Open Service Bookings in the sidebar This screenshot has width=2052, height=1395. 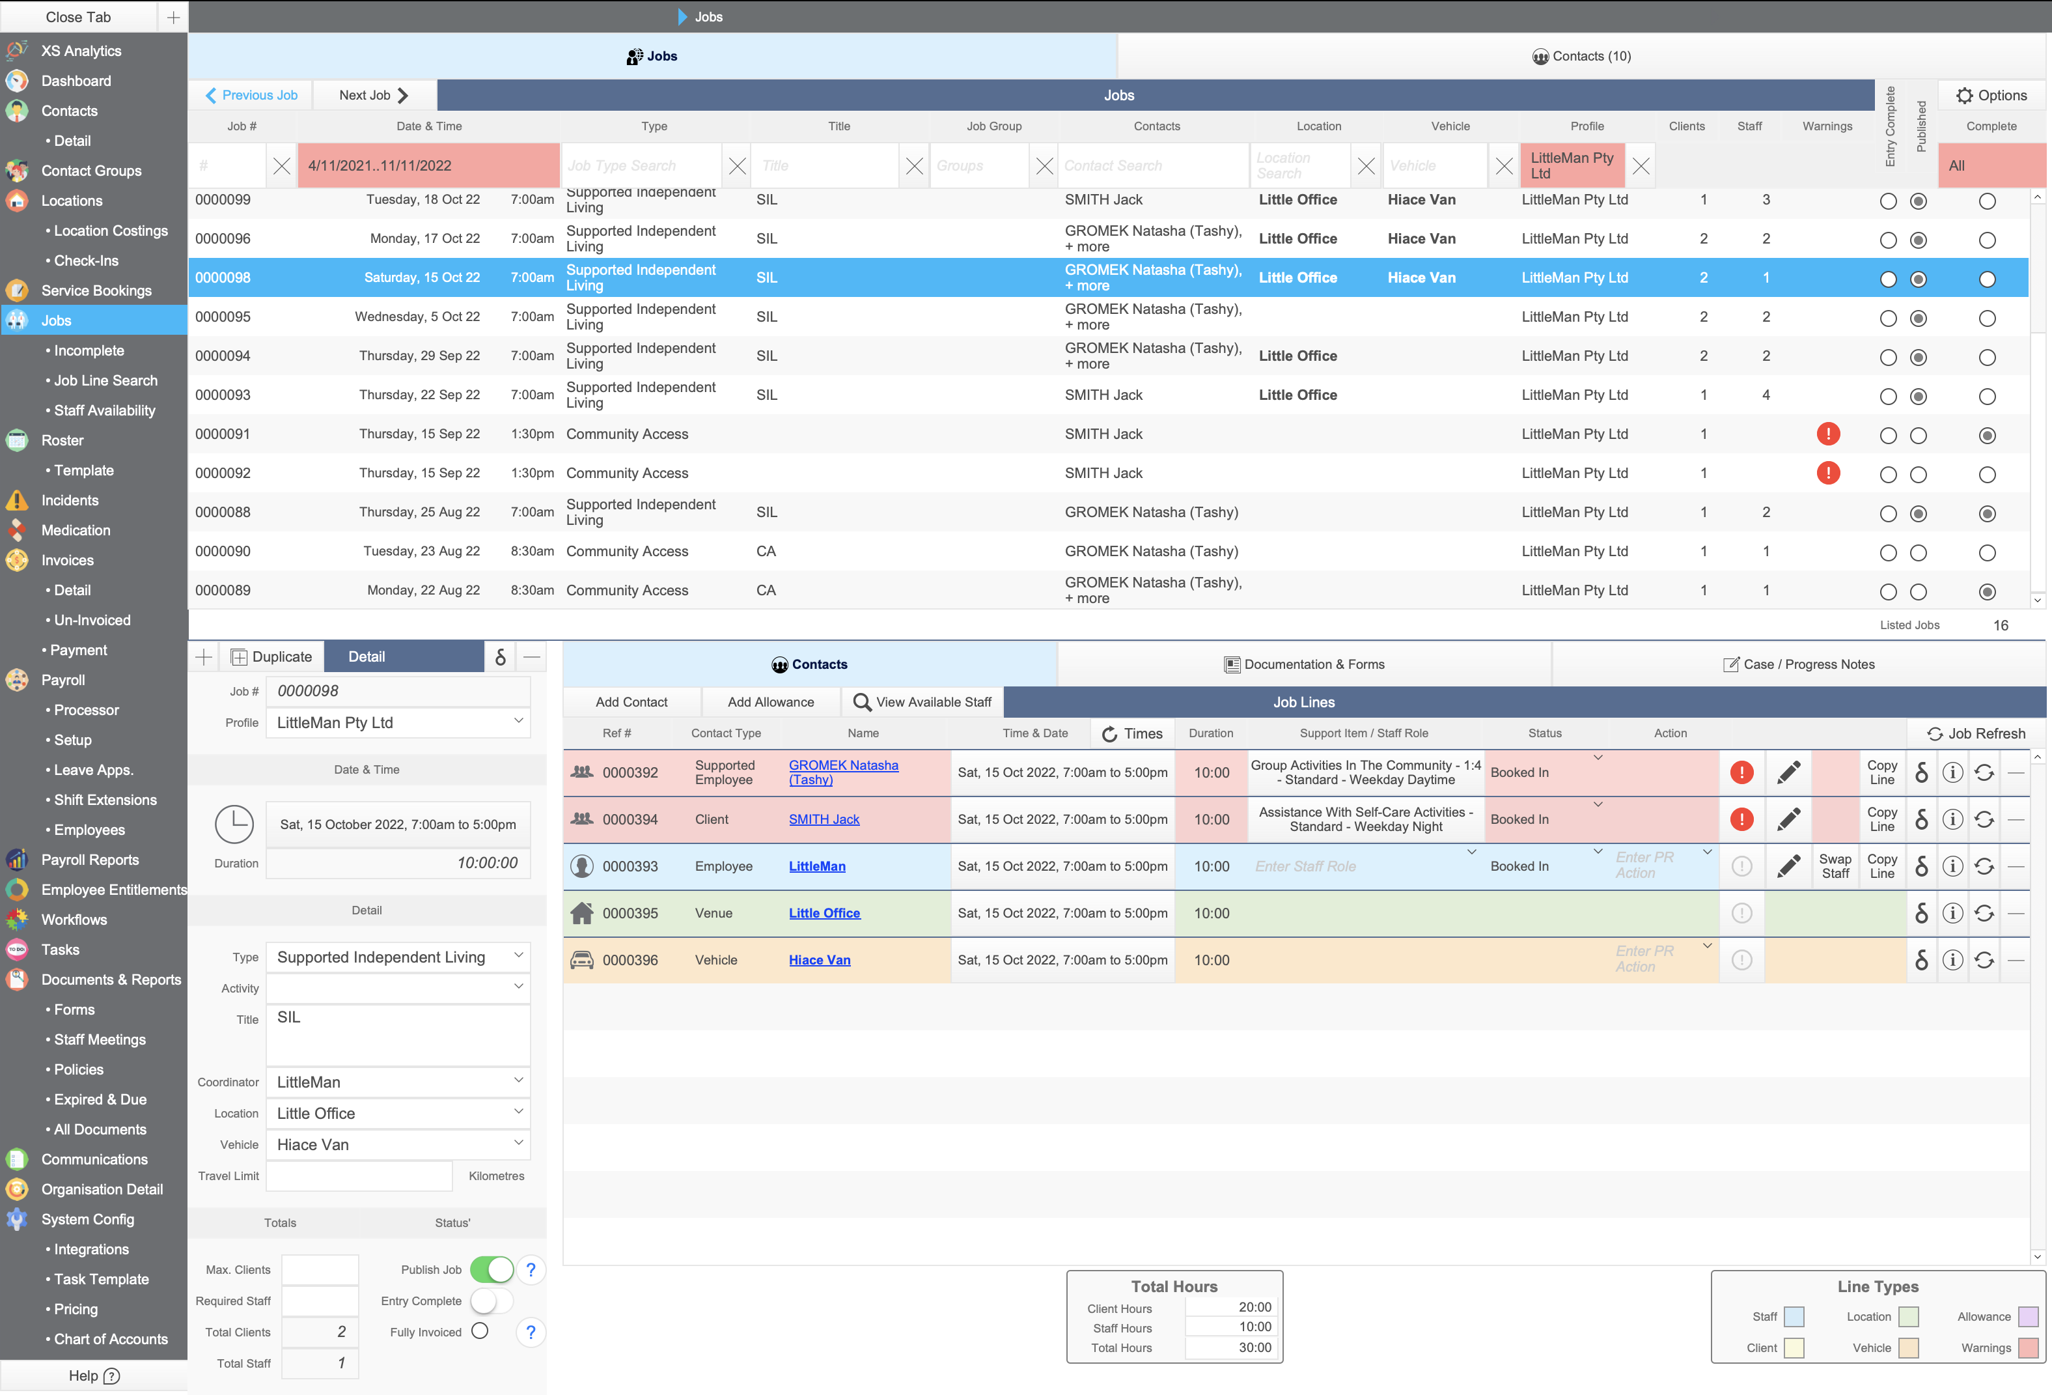pos(96,290)
